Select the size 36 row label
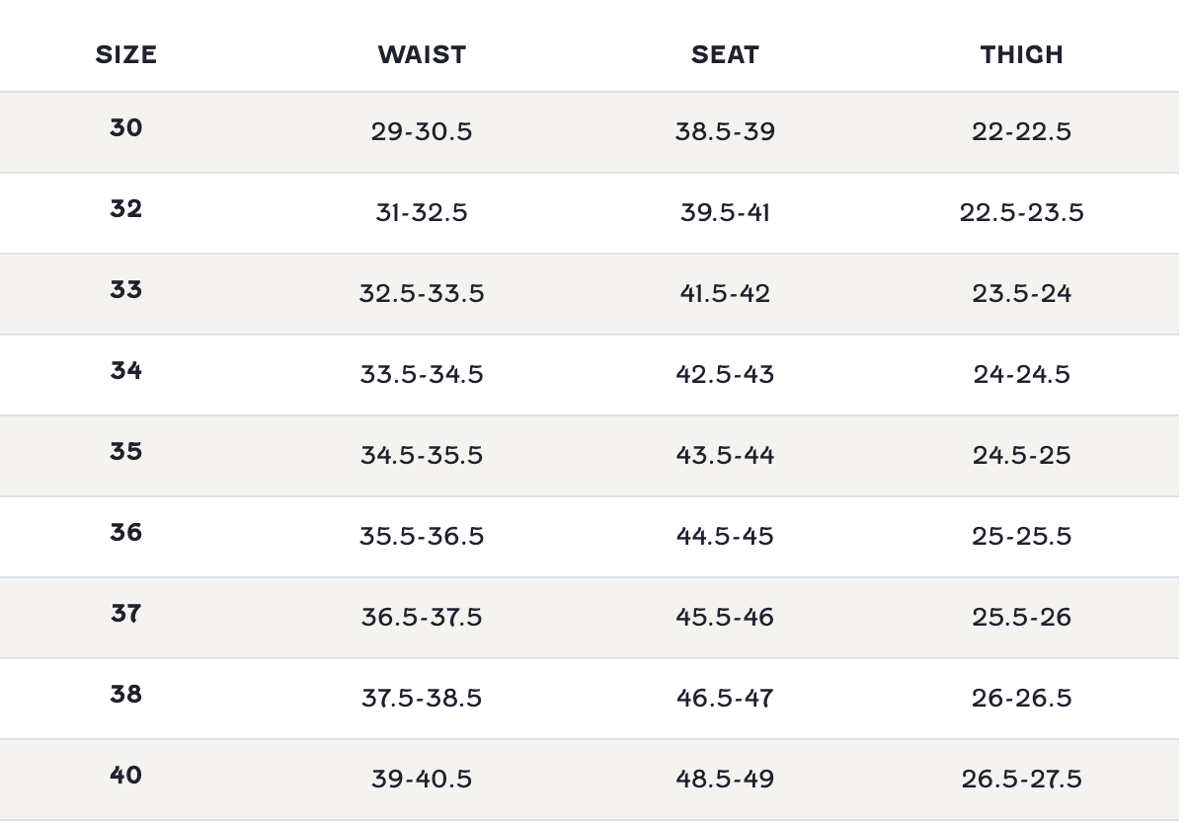Screen dimensions: 1185x823 [125, 533]
